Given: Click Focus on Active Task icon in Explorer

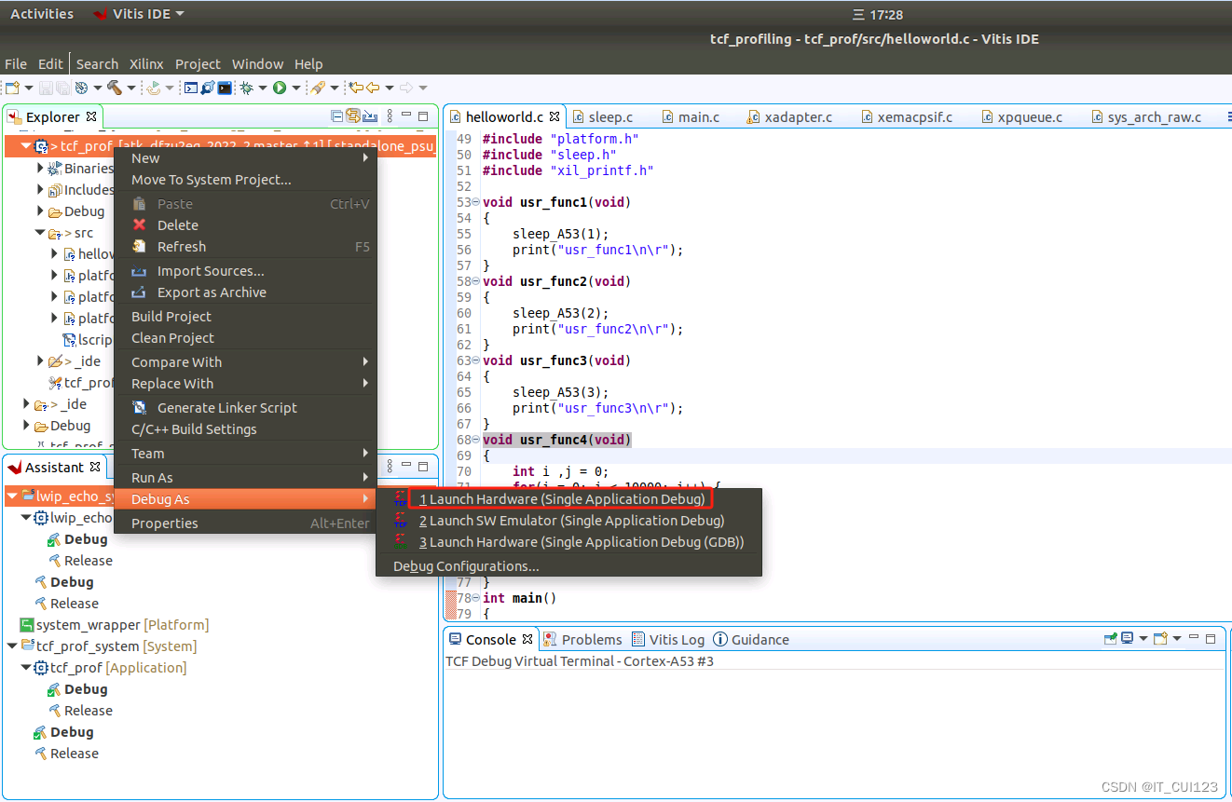Looking at the screenshot, I should point(370,116).
